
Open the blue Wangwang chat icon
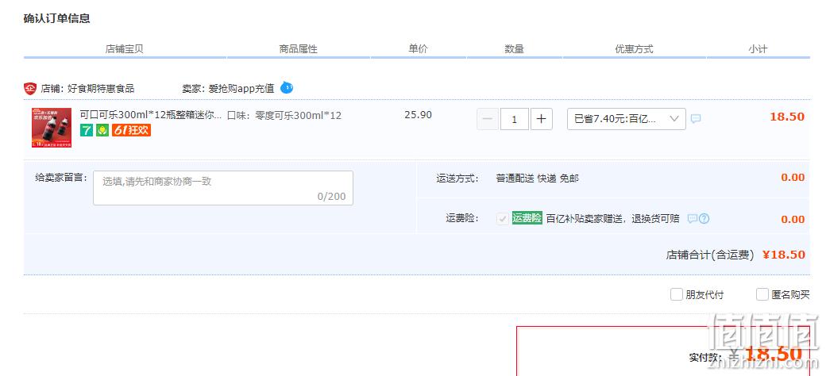287,87
